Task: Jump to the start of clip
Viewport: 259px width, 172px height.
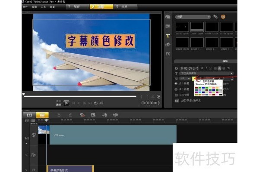Action: (73, 103)
